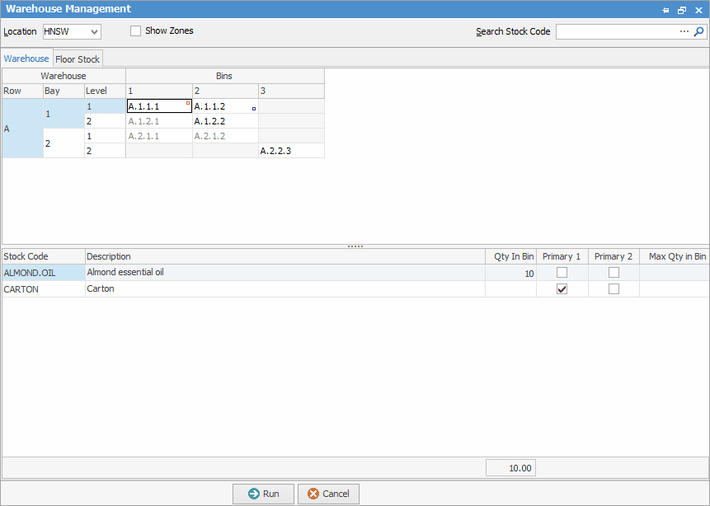Enable the Show Zones checkbox
The width and height of the screenshot is (710, 506).
click(136, 31)
